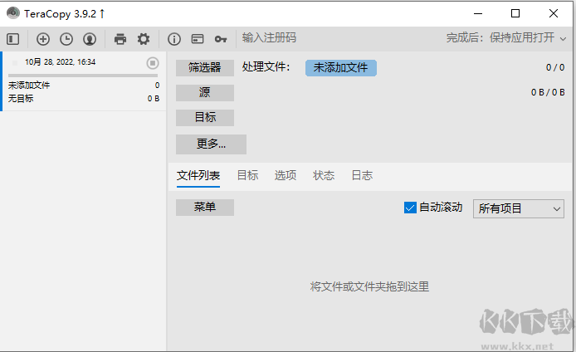This screenshot has height=352, width=576.
Task: Switch to the 文件列表 tab
Action: point(198,176)
